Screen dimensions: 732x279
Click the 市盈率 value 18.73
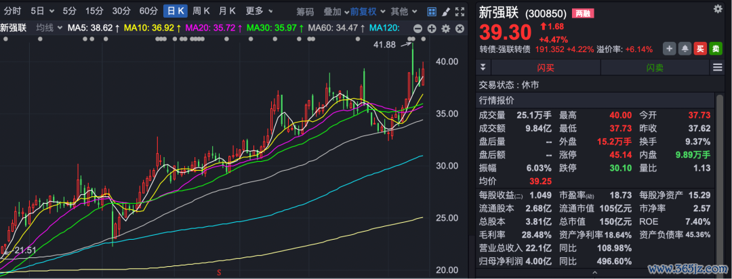(620, 195)
